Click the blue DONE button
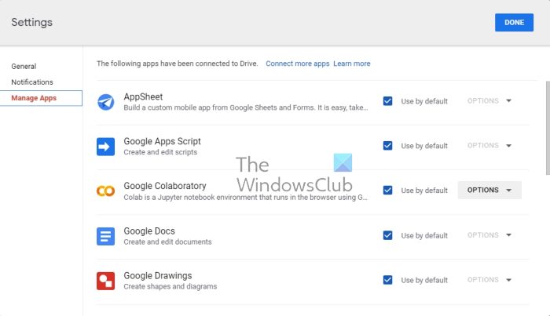The height and width of the screenshot is (316, 550). [x=514, y=23]
